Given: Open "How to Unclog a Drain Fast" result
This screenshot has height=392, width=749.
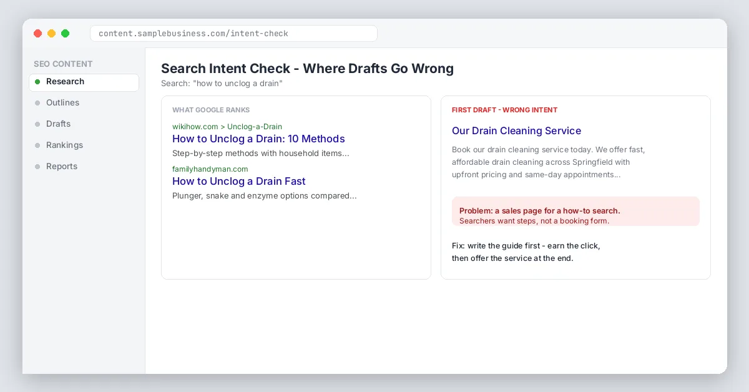Looking at the screenshot, I should click(239, 181).
